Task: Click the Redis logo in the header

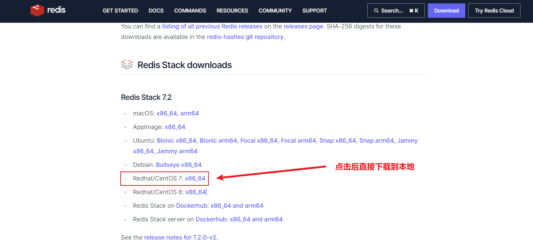Action: pos(48,10)
